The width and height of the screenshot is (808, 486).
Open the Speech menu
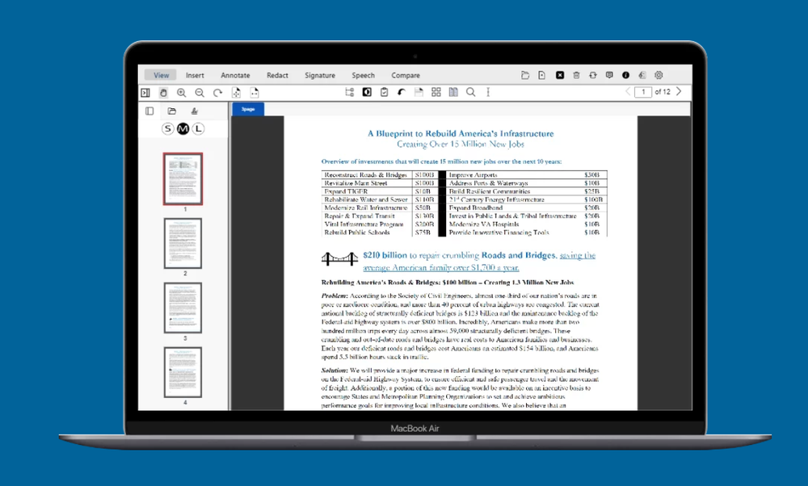click(363, 74)
